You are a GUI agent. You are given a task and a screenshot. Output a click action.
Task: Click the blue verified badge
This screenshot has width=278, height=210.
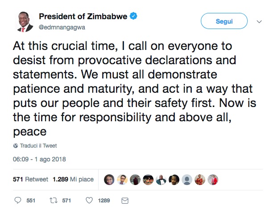pos(133,16)
